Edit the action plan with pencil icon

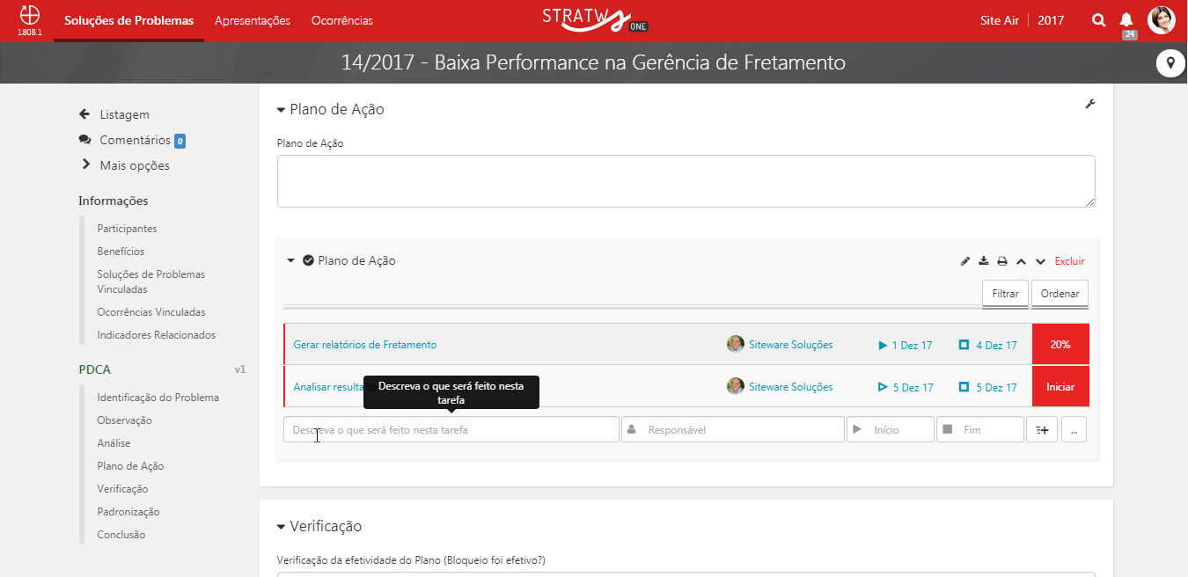tap(965, 261)
